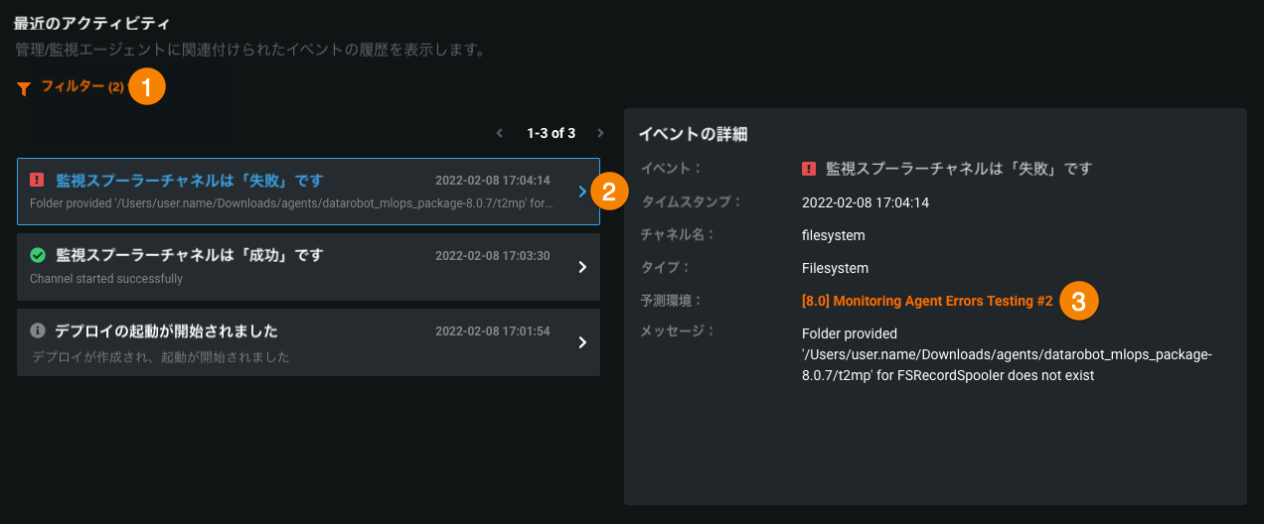The width and height of the screenshot is (1264, 524).
Task: Click the Channel started successfully description
Action: [x=106, y=279]
